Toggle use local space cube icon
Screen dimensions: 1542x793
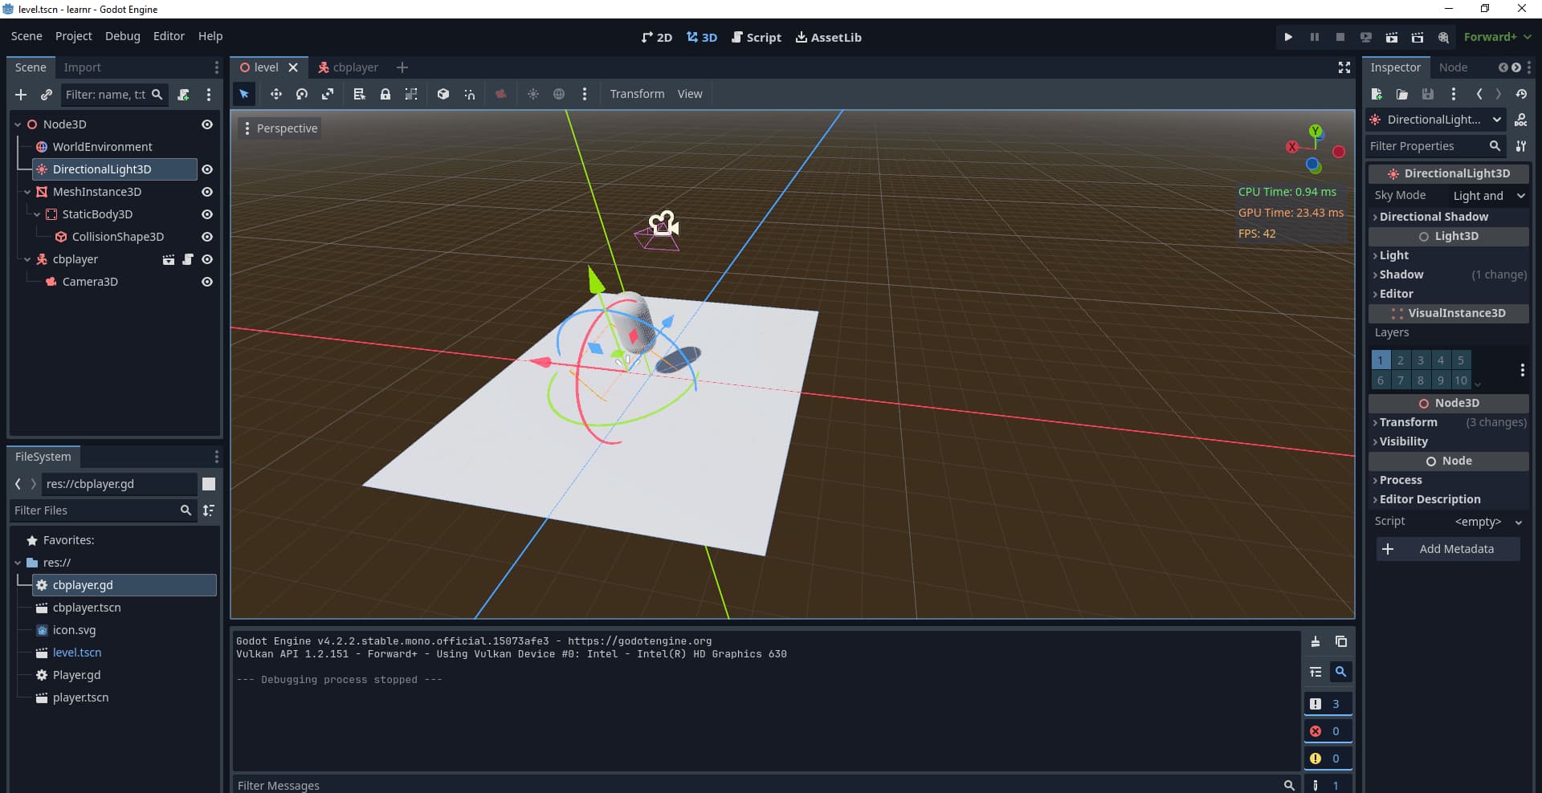443,94
